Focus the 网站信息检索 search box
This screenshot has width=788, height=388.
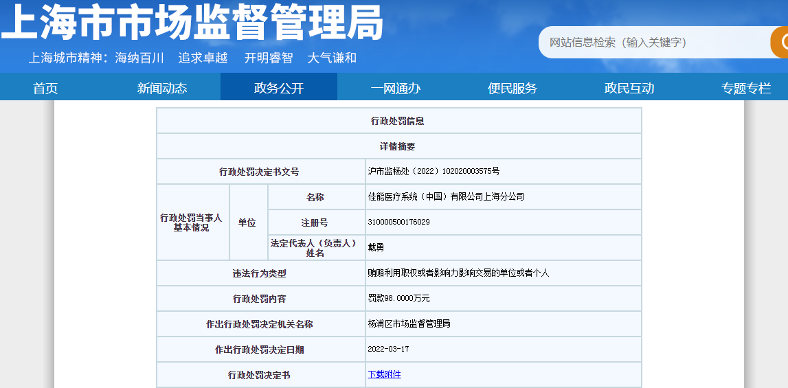tap(653, 43)
